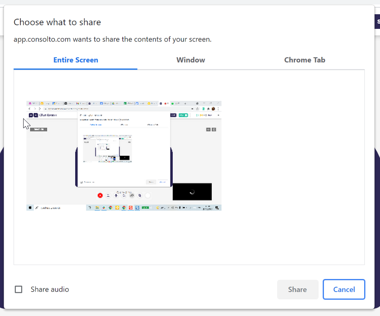Click the red hang-up icon in the preview
Viewport: 380px width, 316px height.
pyautogui.click(x=100, y=196)
